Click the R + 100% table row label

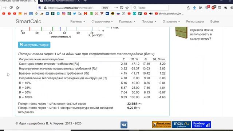(x=25, y=97)
